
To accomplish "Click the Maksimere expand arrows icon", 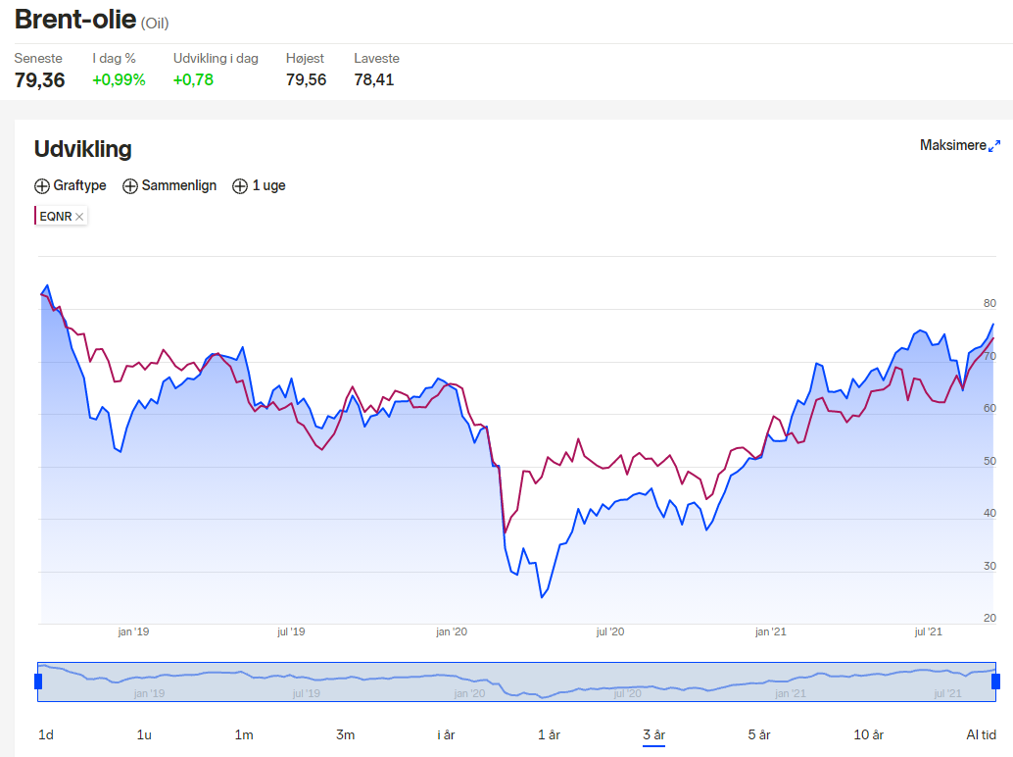I will point(994,146).
